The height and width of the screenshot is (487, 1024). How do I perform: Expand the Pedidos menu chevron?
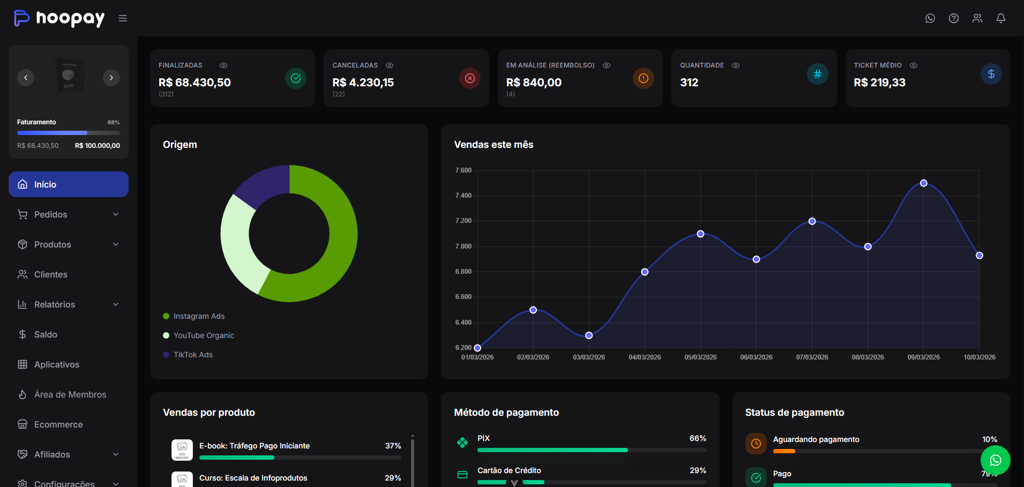coord(116,214)
